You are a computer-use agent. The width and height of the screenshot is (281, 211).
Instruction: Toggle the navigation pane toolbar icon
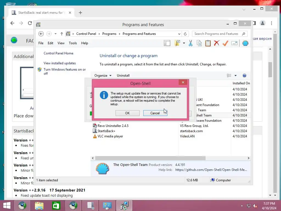(x=167, y=43)
